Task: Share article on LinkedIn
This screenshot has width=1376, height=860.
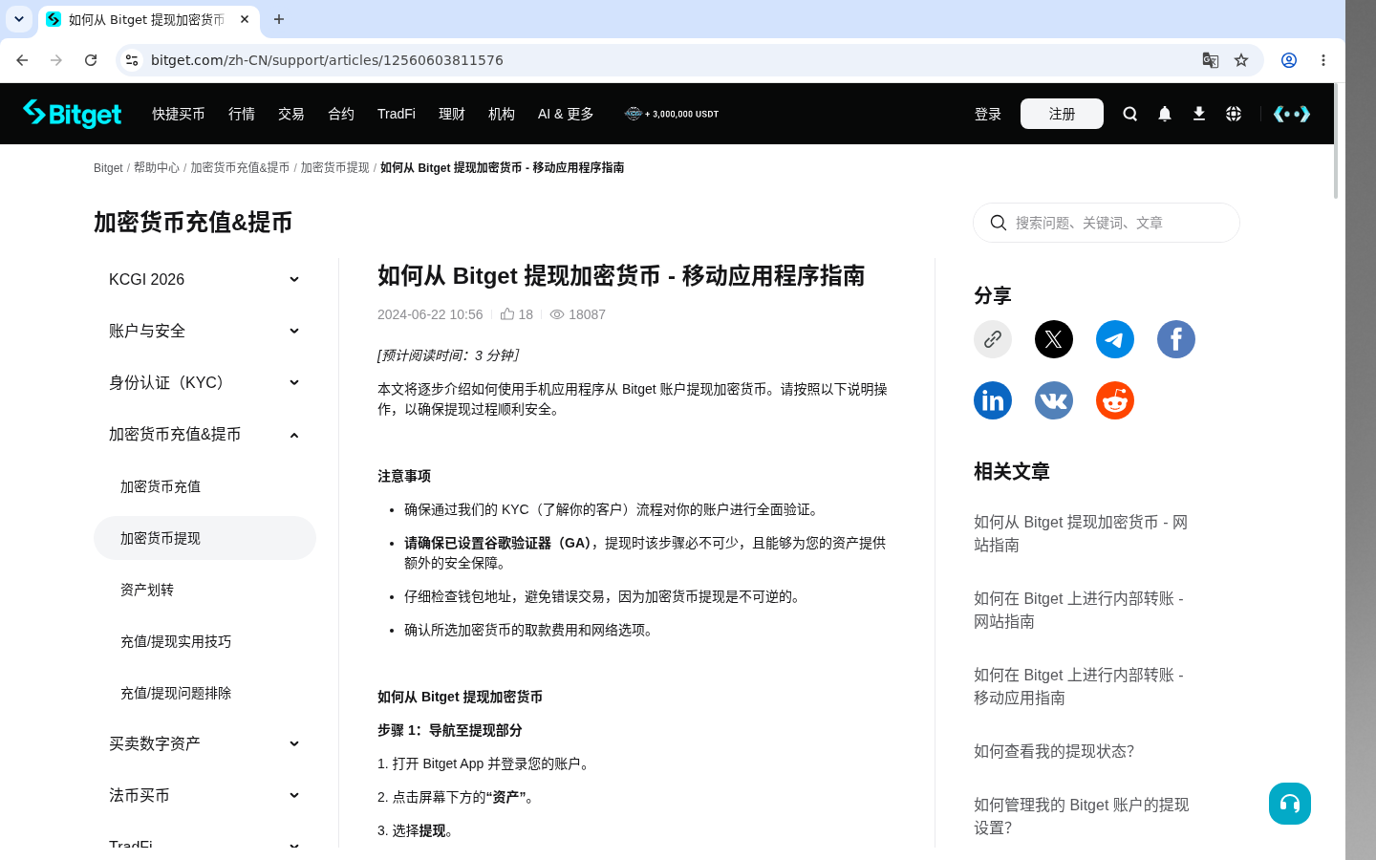Action: pos(993,400)
